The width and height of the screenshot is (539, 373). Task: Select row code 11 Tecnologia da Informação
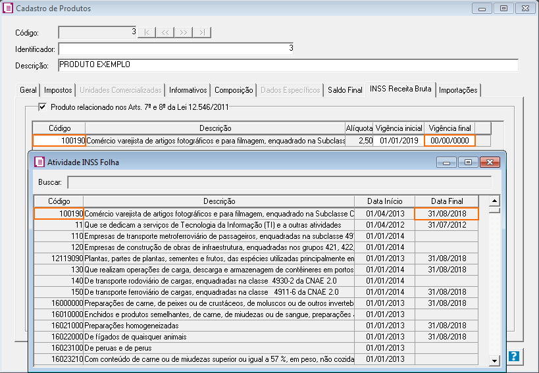click(x=256, y=225)
